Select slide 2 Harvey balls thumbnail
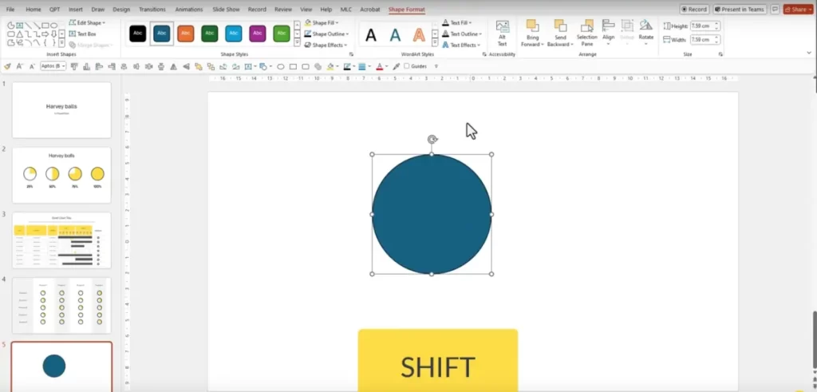817x392 pixels. click(x=61, y=175)
